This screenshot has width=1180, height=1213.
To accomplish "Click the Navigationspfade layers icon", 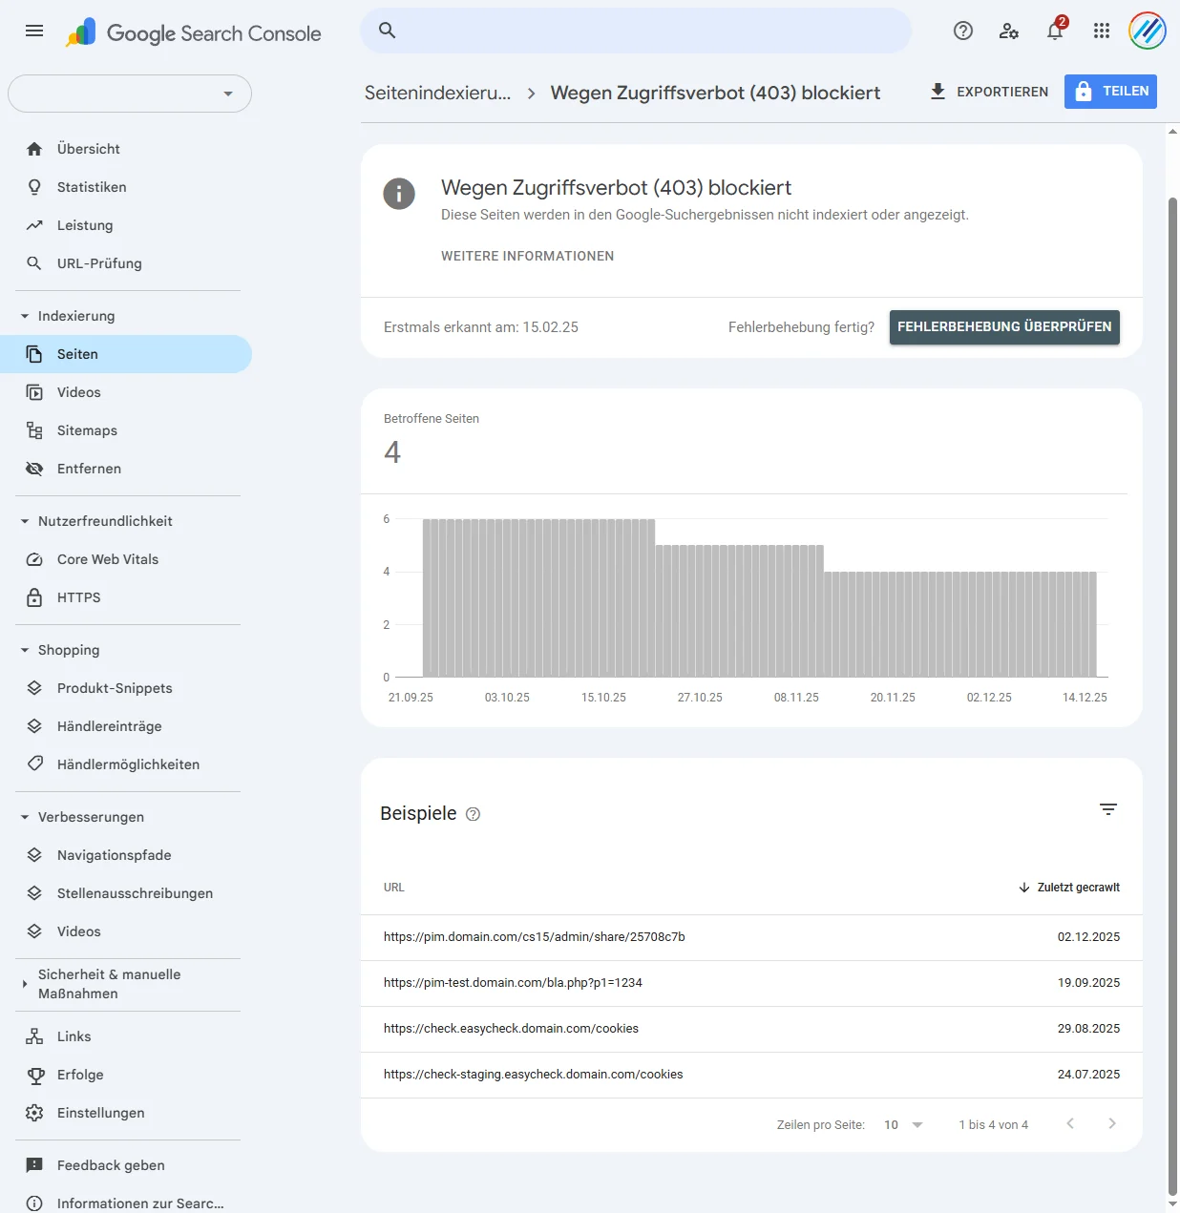I will click(34, 855).
